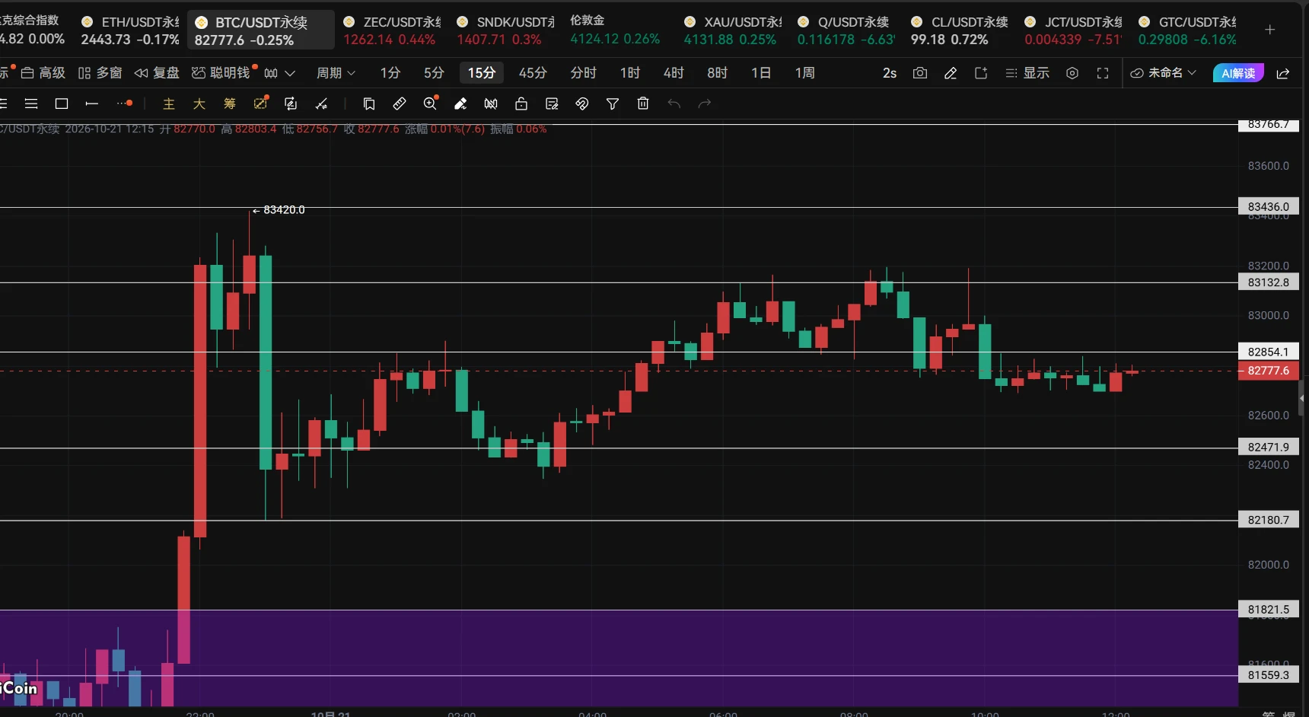The image size is (1309, 717).
Task: Switch to the 1分 timeframe
Action: [390, 73]
